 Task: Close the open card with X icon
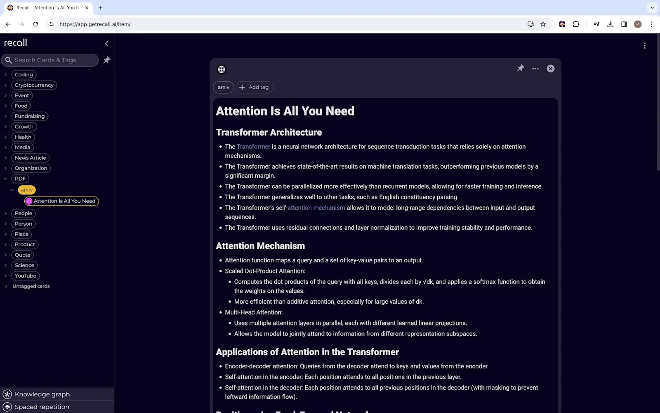(551, 68)
